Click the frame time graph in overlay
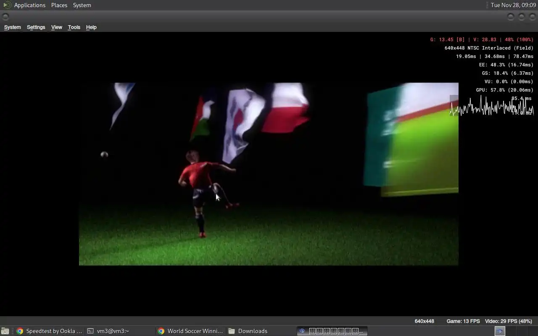The image size is (538, 336). pyautogui.click(x=492, y=106)
